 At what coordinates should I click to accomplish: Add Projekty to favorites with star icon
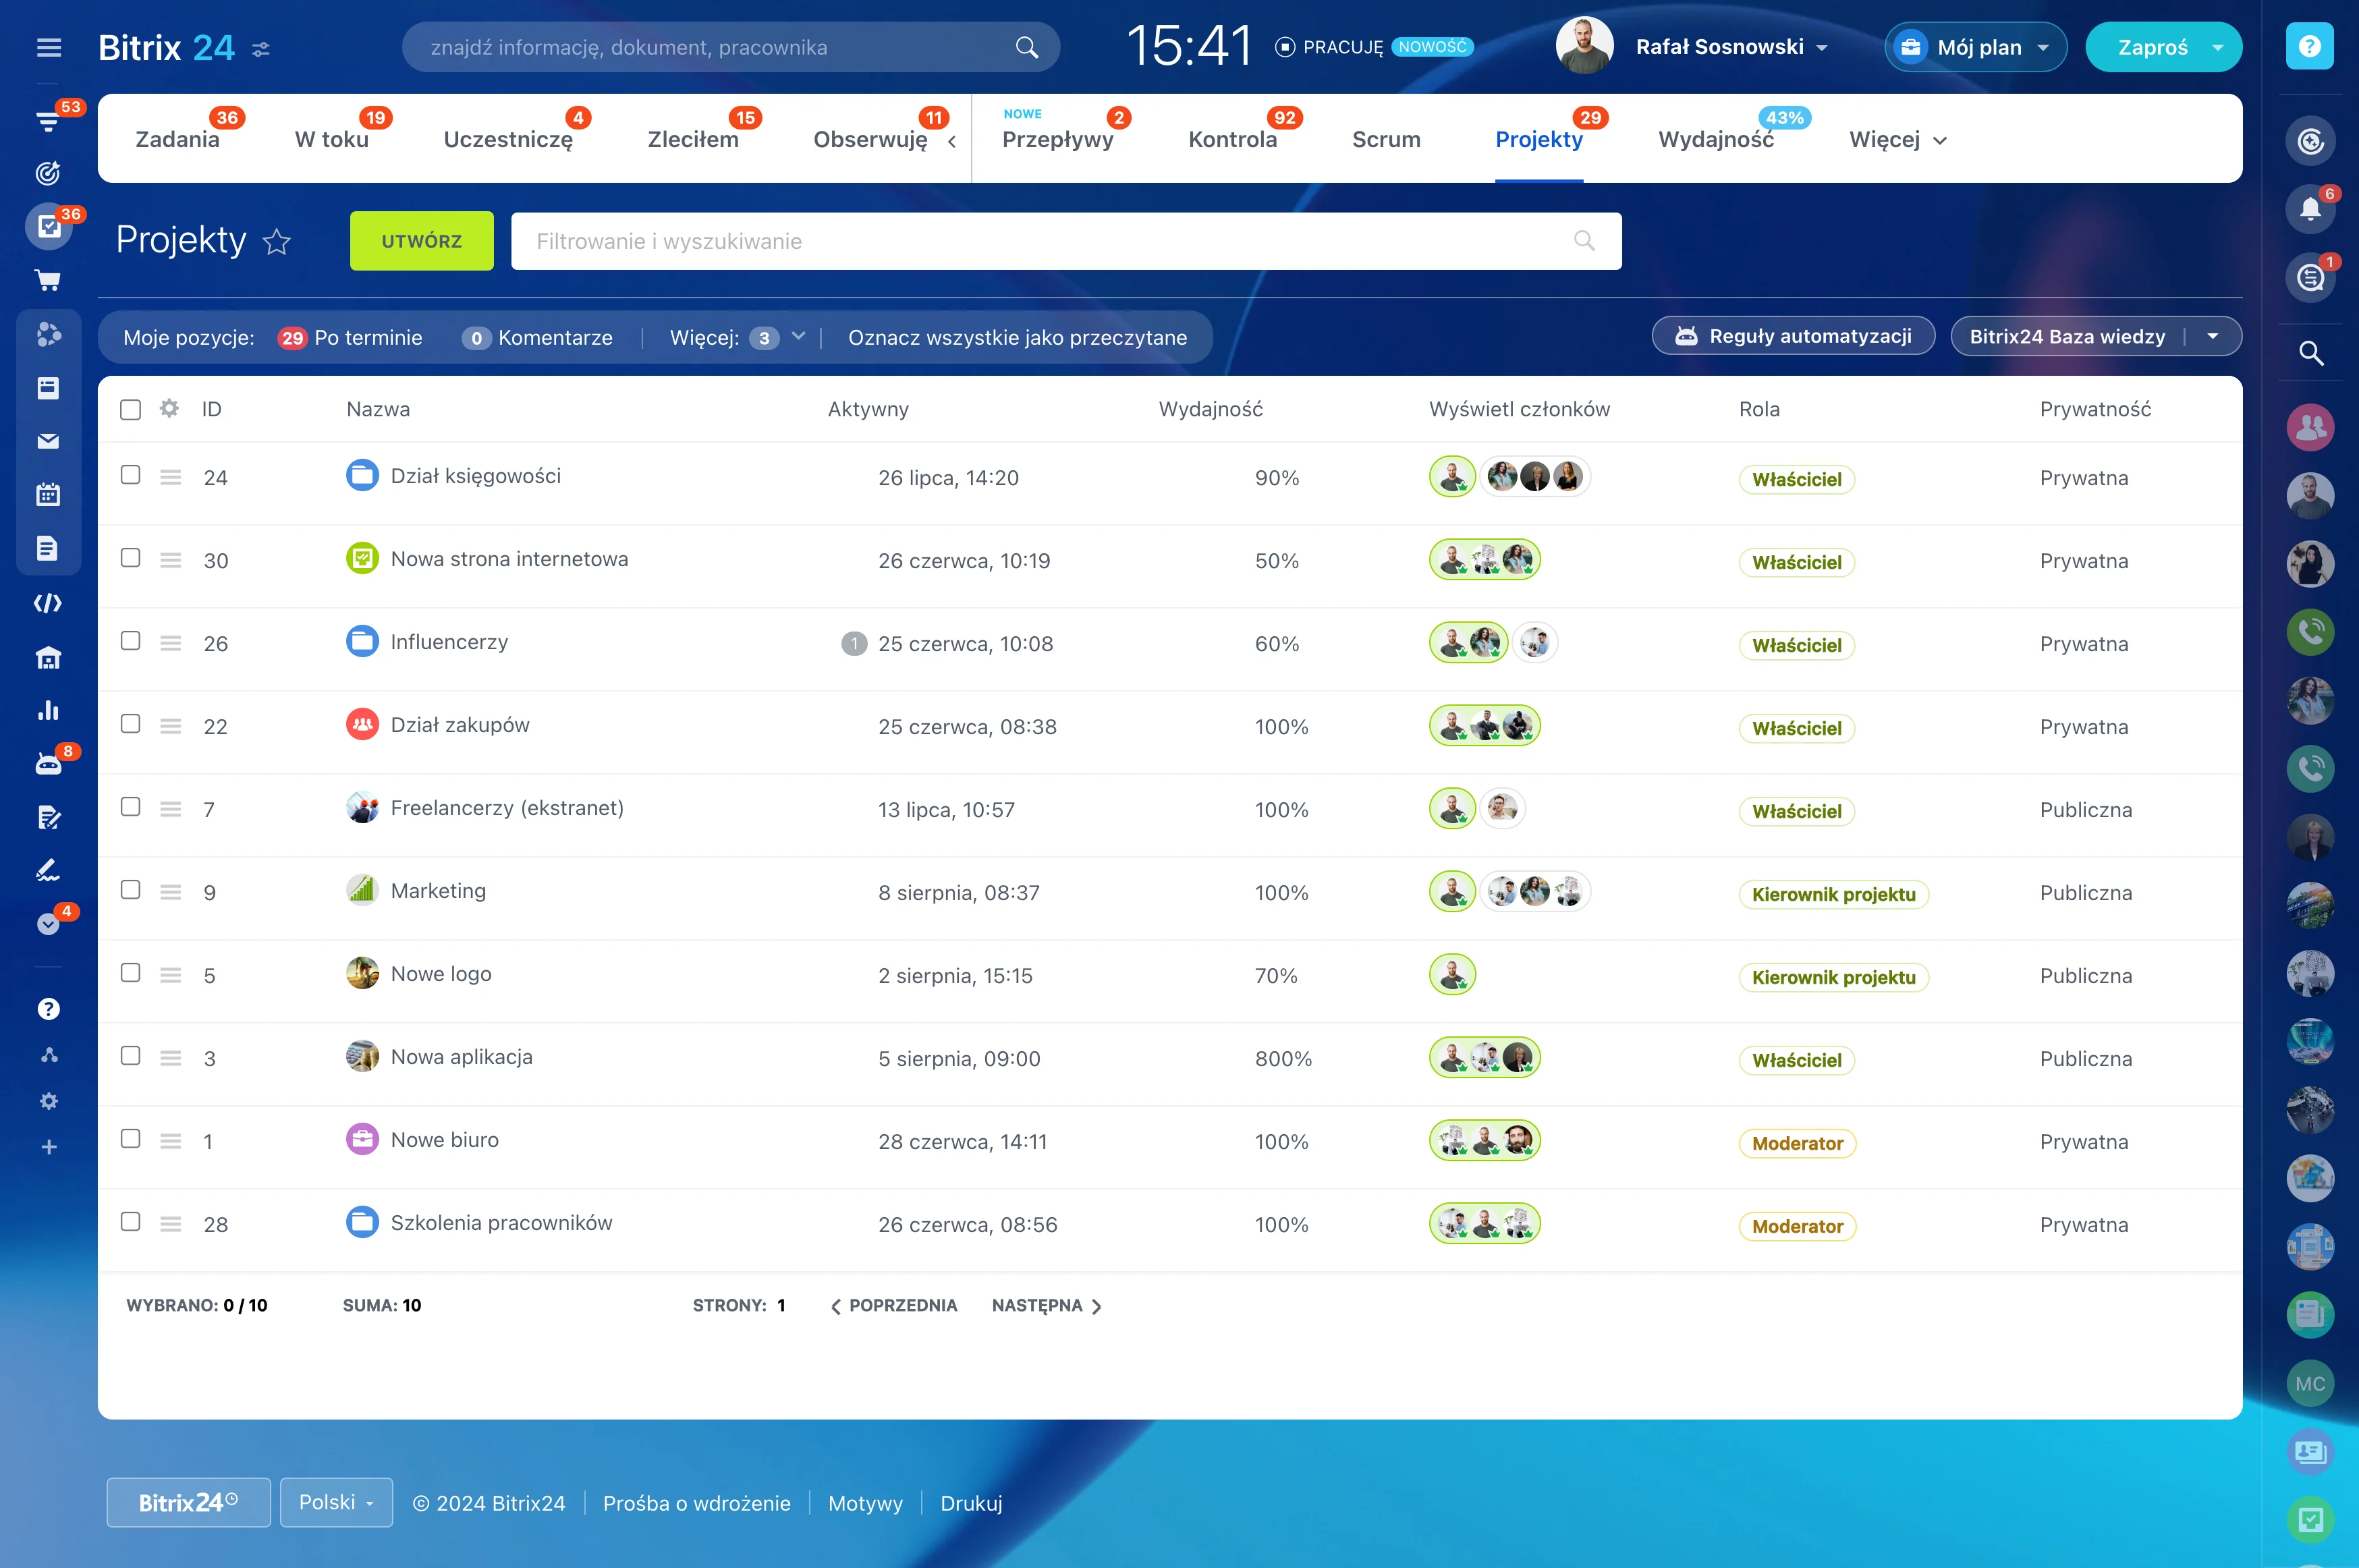(x=277, y=242)
